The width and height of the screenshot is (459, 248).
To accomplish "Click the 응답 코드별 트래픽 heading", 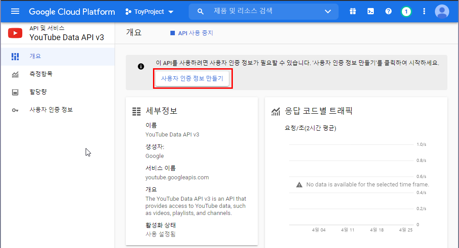I will [318, 111].
